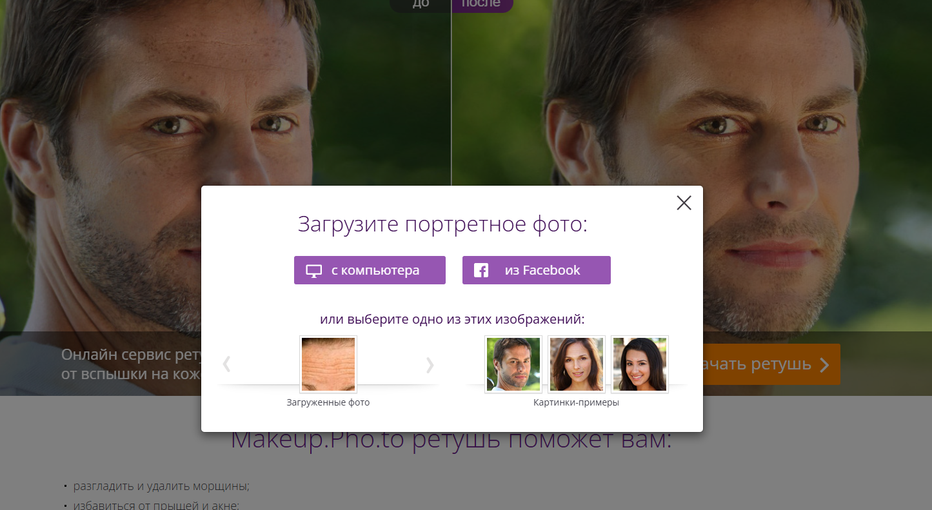
Task: Click the "Загруженные фото" label
Action: [x=328, y=402]
